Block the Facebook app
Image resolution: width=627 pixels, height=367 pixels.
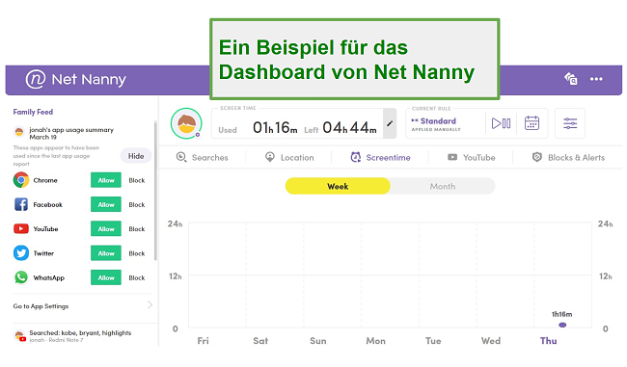click(x=137, y=205)
